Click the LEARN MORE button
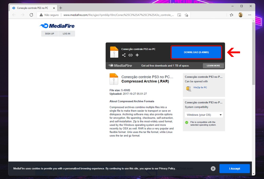Screen dimensions: 264x179 (213, 66)
